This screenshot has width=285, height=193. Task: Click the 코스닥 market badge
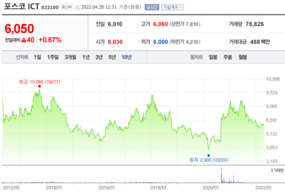(x=66, y=7)
